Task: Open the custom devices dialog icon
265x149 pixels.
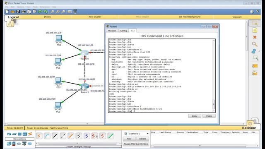Action: (75, 12)
